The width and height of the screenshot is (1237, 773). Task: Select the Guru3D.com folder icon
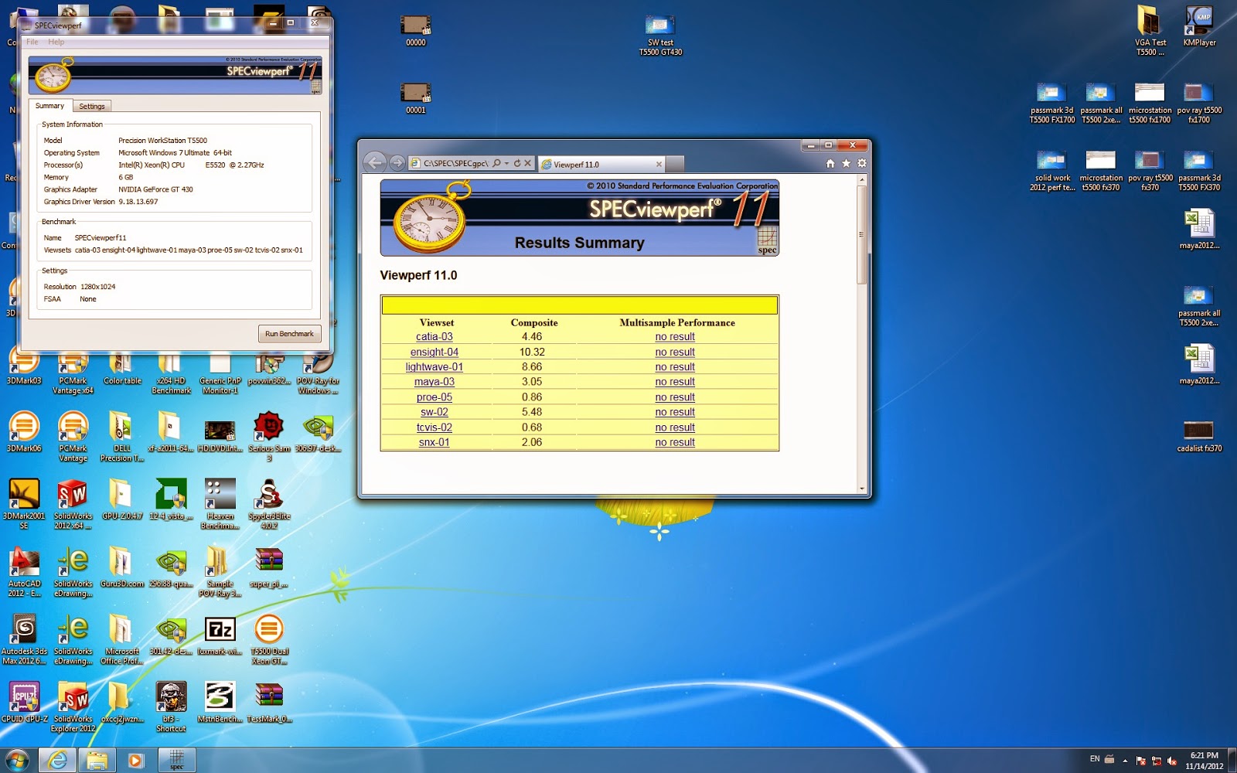pos(122,567)
